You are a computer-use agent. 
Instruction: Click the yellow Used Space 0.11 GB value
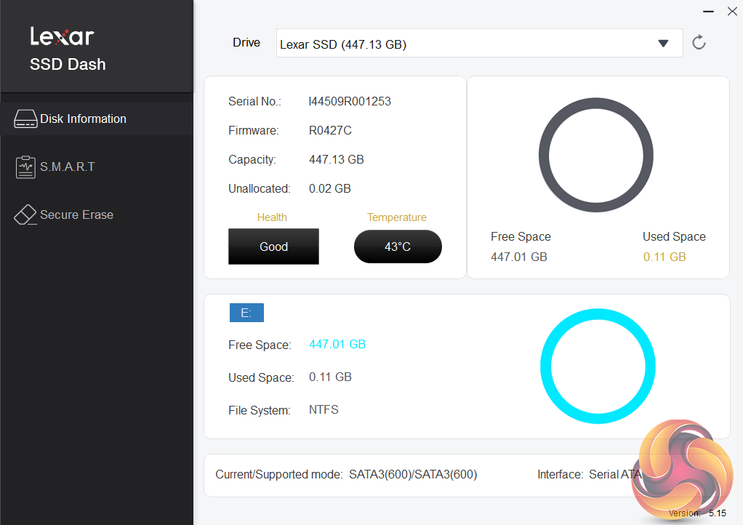pyautogui.click(x=664, y=257)
